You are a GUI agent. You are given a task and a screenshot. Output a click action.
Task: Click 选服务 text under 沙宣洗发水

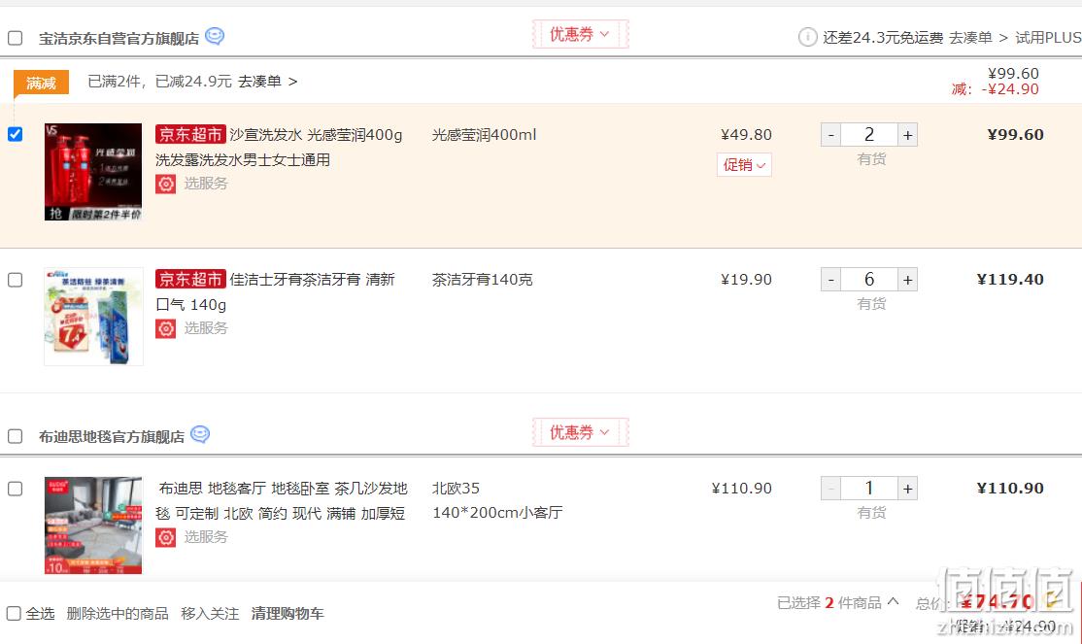click(206, 184)
